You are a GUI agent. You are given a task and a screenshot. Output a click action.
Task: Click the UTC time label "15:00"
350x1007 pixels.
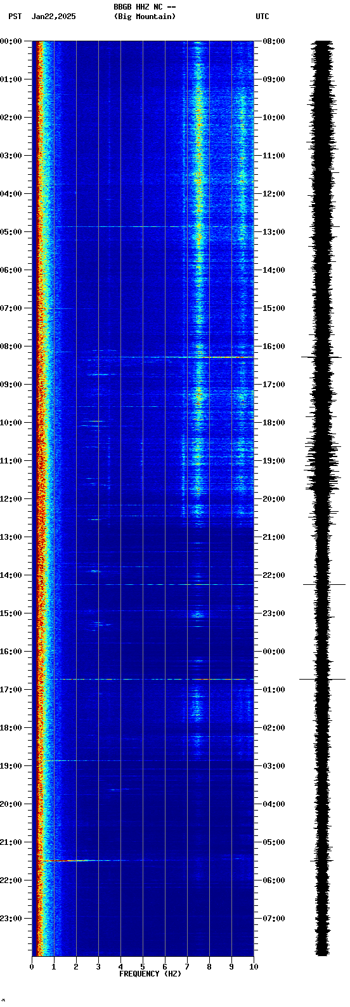coord(274,308)
